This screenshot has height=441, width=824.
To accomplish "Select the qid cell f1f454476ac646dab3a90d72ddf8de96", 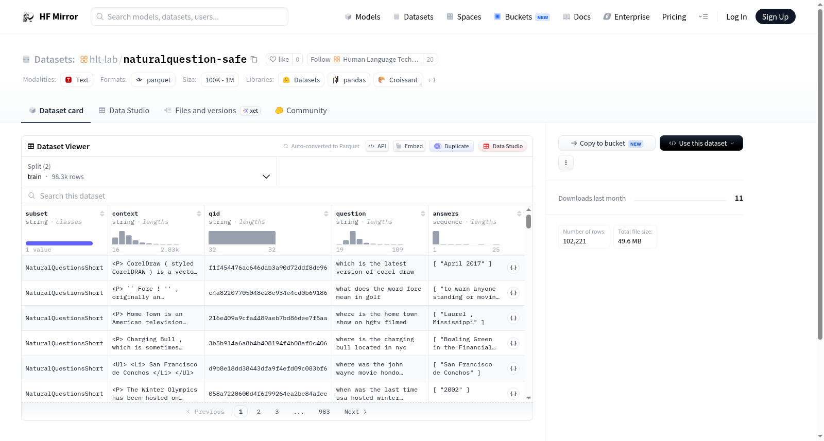I will coord(268,268).
